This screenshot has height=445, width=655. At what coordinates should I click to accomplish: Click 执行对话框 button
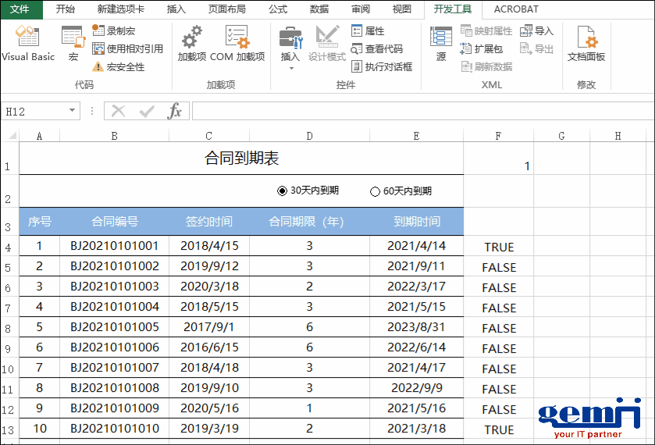382,66
